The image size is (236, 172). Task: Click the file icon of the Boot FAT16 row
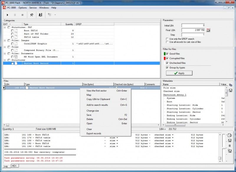[x=16, y=31]
